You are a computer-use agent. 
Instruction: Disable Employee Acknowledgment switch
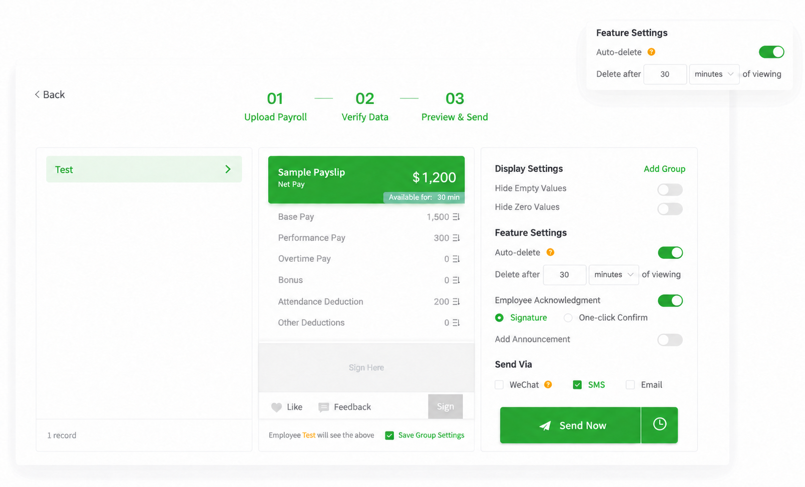(x=670, y=301)
